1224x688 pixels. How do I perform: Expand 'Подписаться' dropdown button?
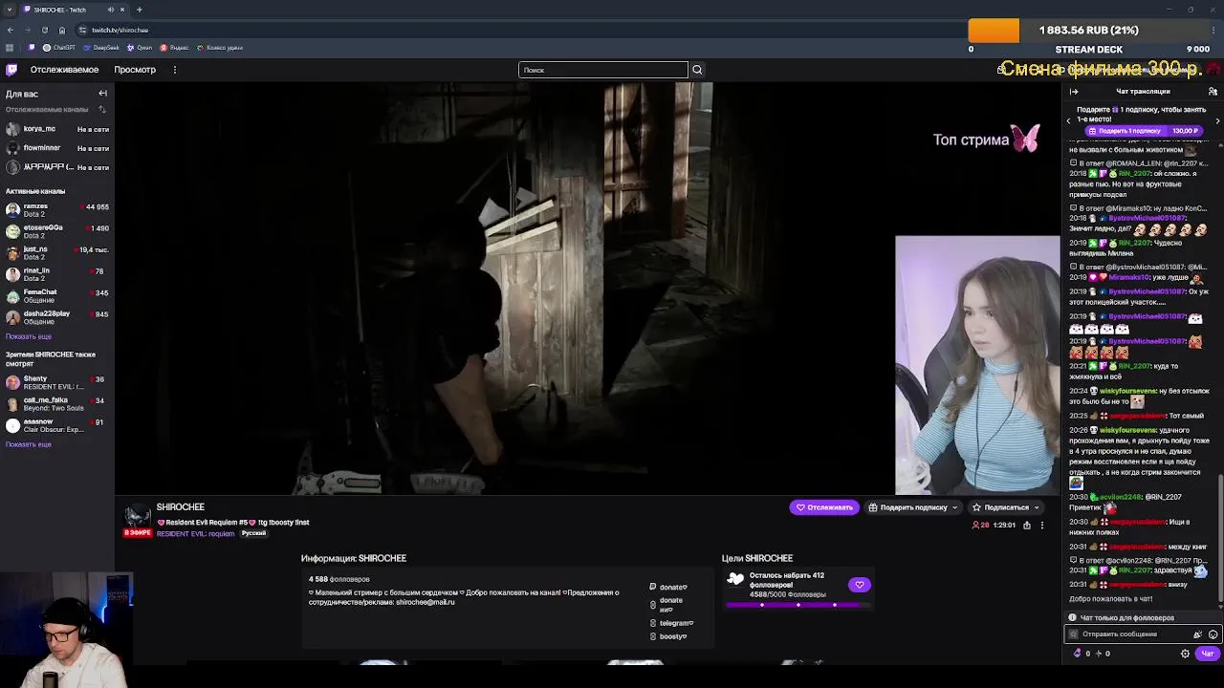pyautogui.click(x=1005, y=507)
